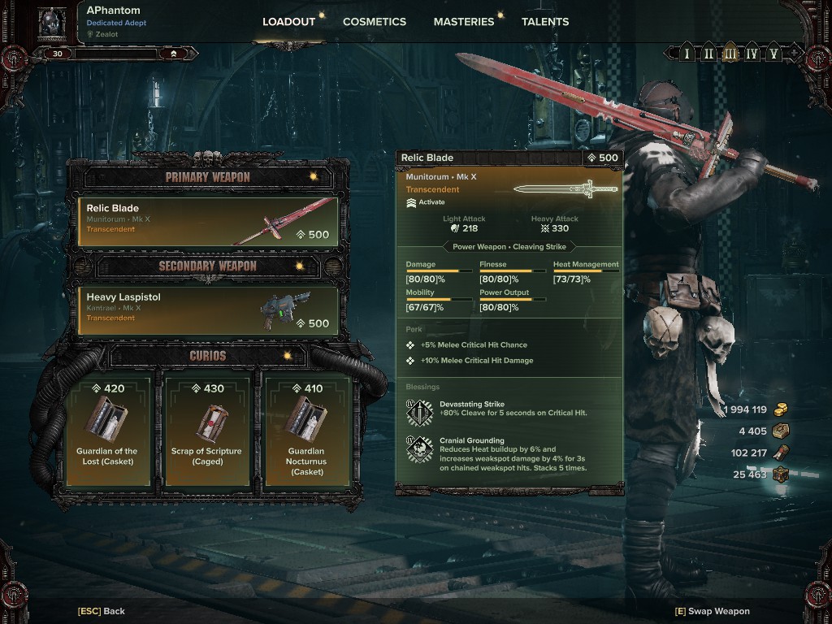Open the Scrap of Scripture curio slot
This screenshot has width=832, height=624.
(207, 432)
